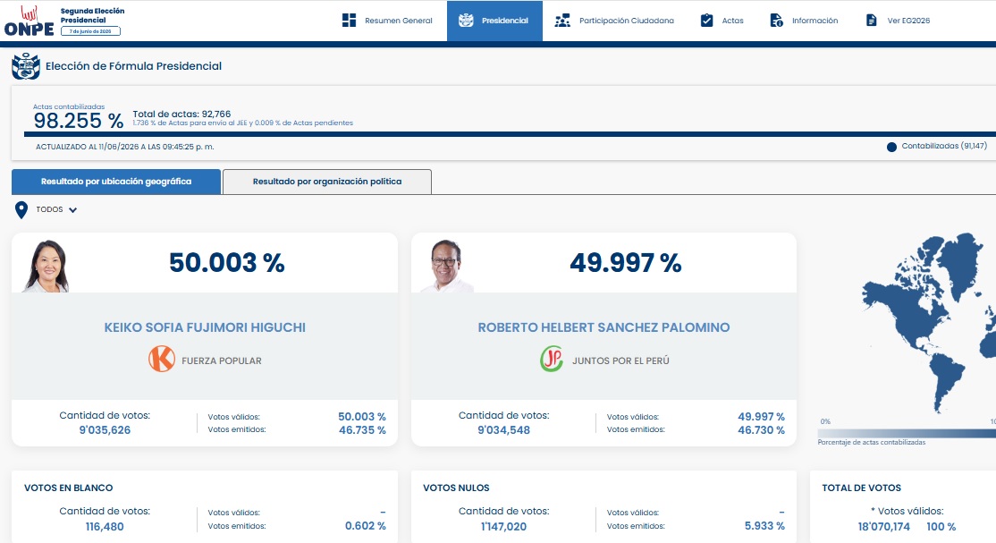Click the Contabilizadas legend dot
The image size is (996, 543).
coord(891,147)
